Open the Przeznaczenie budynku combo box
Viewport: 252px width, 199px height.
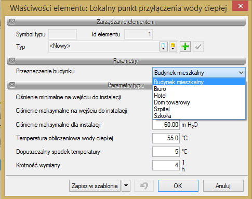tap(199, 73)
